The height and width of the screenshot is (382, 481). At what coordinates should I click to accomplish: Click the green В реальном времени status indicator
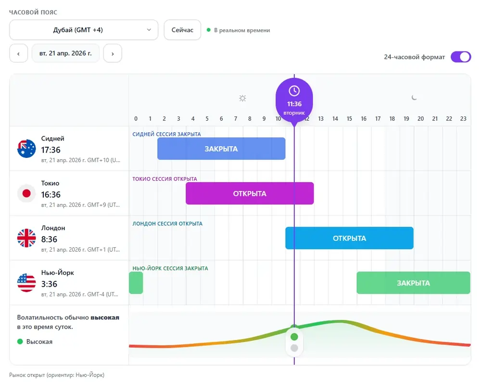point(209,30)
